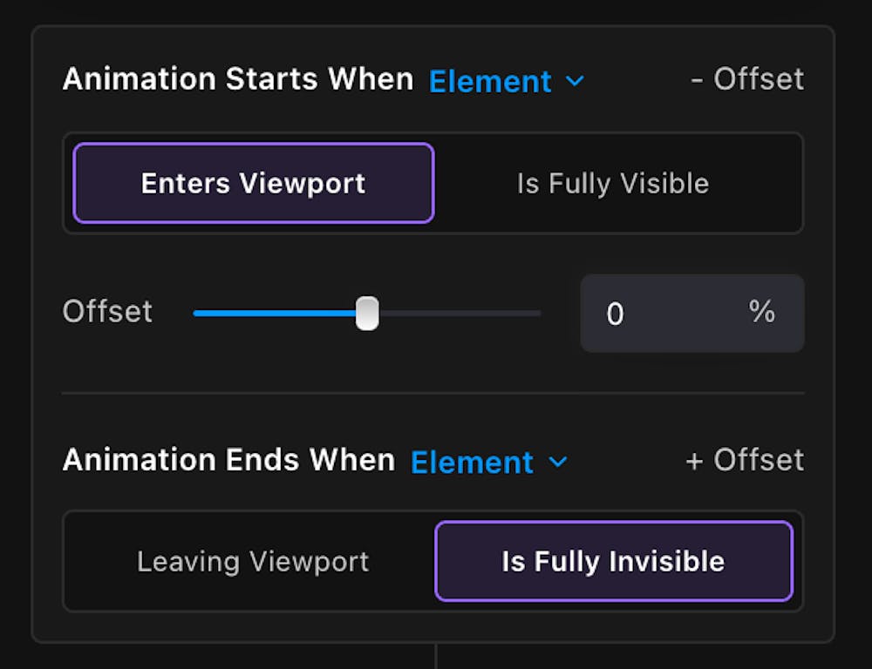Select the Leaving Viewport option

(253, 562)
